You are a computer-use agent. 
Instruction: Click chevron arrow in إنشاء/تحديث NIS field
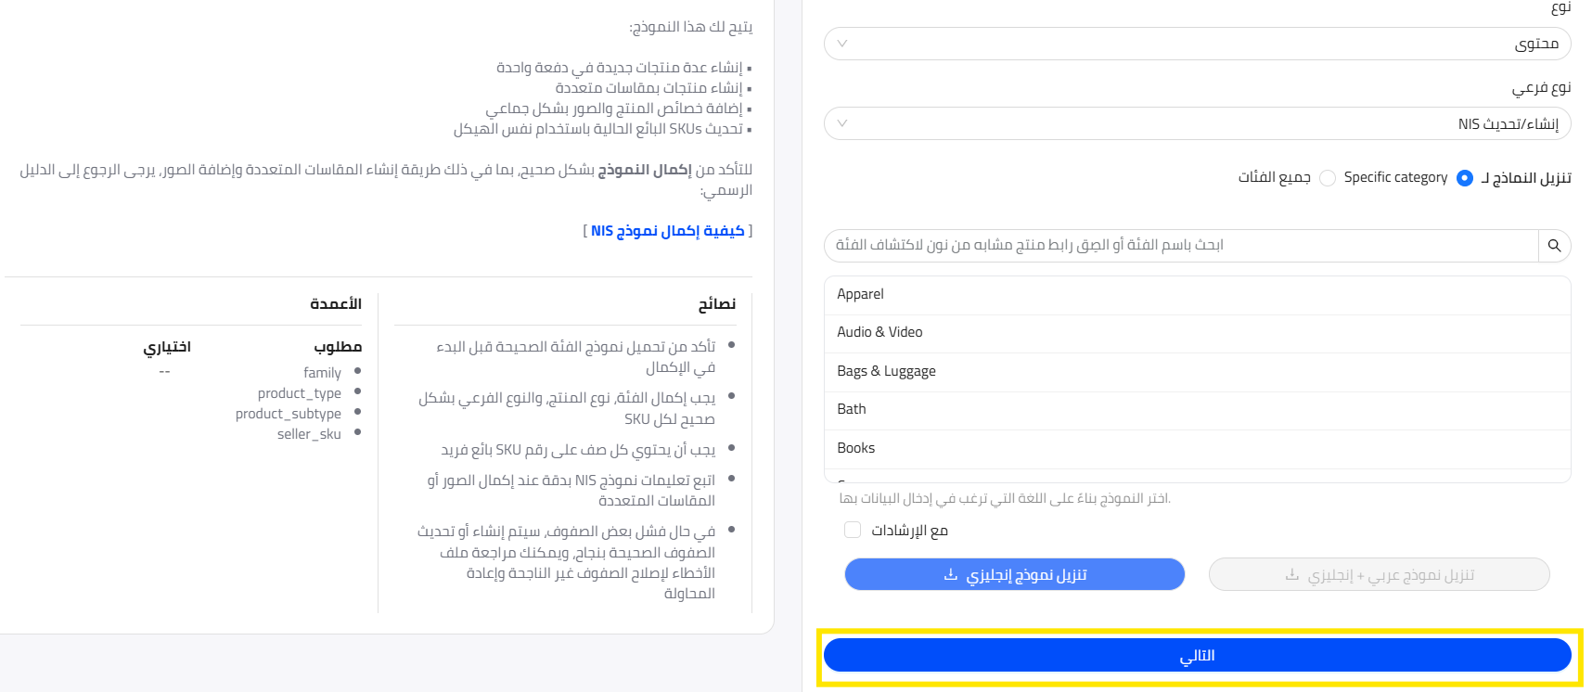point(842,123)
